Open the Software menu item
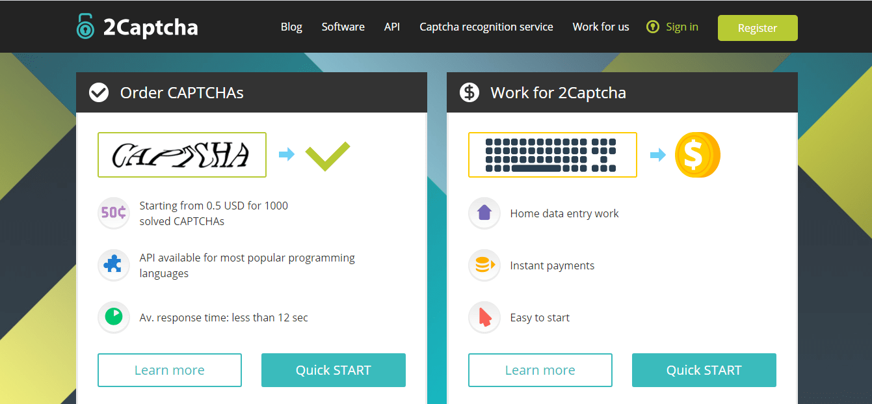Image resolution: width=872 pixels, height=404 pixels. click(x=343, y=27)
